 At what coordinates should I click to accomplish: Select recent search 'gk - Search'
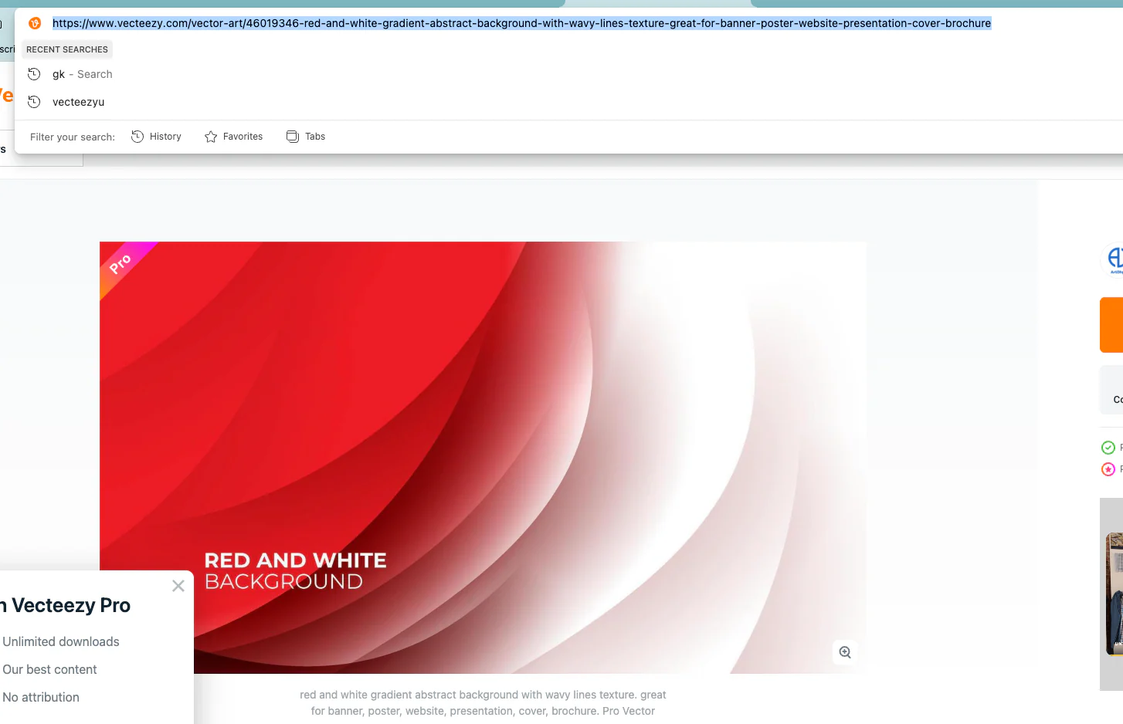click(83, 74)
